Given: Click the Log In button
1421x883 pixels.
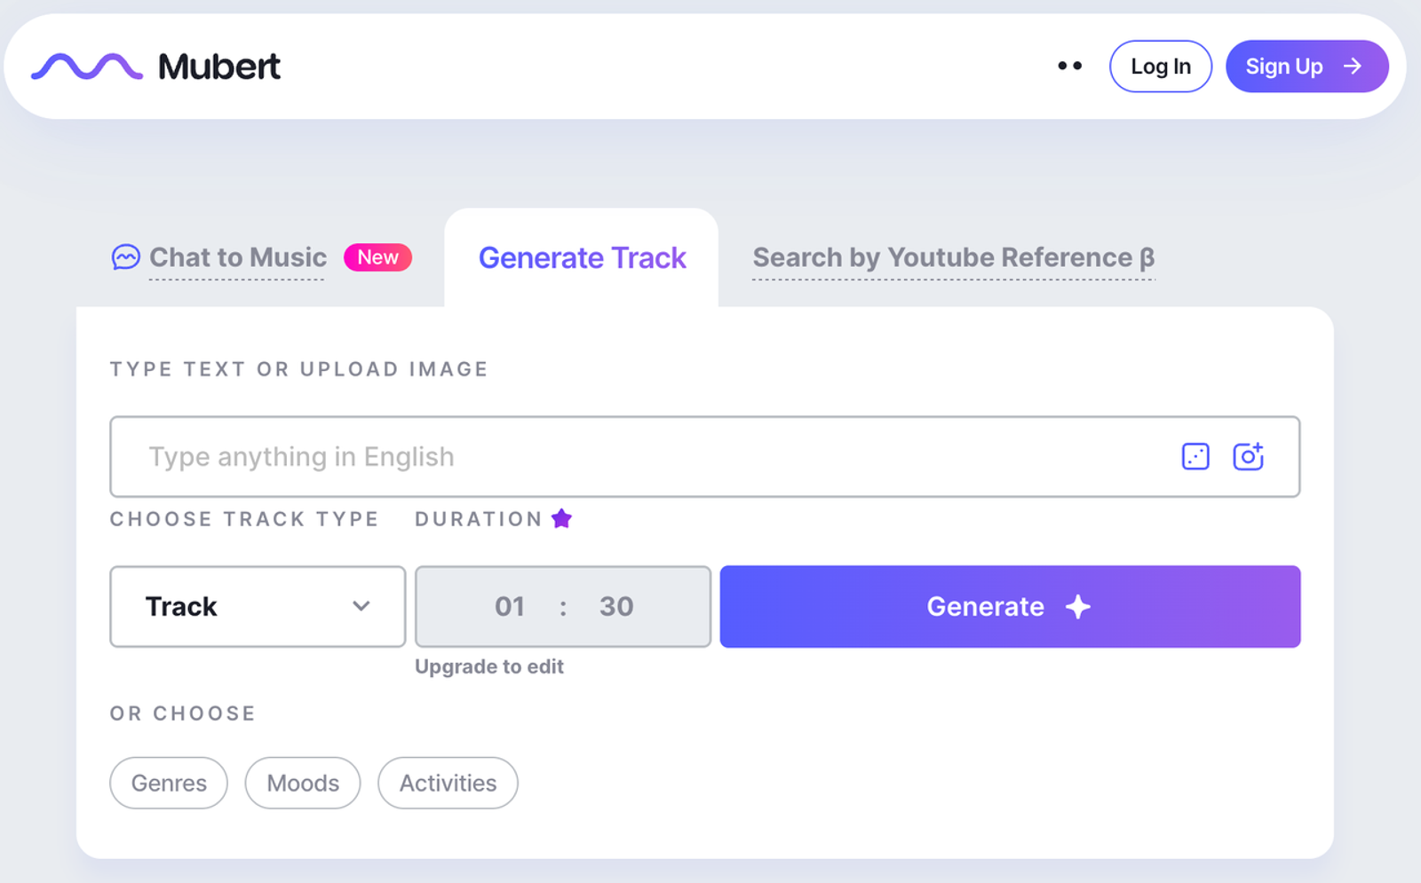Looking at the screenshot, I should 1161,67.
